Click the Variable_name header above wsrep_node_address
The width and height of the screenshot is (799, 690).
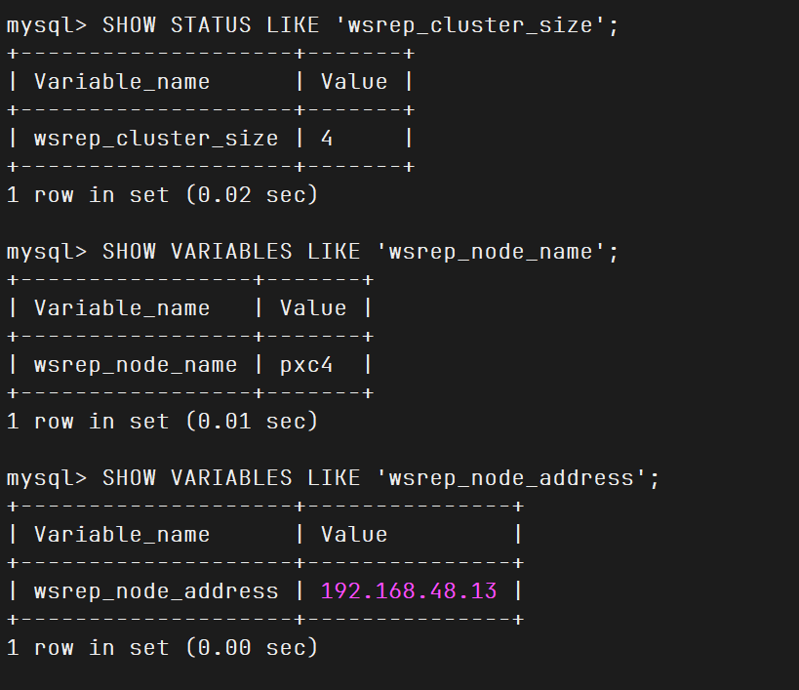(122, 535)
